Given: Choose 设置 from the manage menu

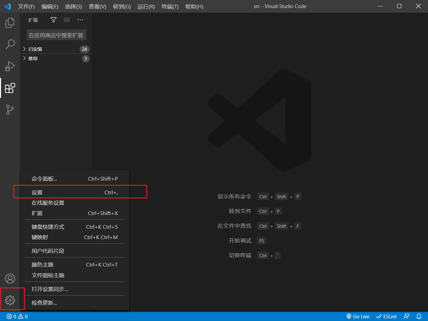Looking at the screenshot, I should tap(75, 193).
